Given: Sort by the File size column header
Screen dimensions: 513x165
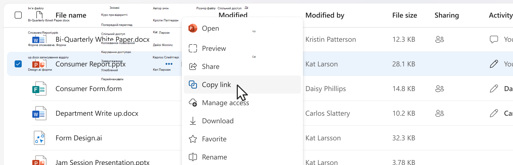Looking at the screenshot, I should click(405, 15).
